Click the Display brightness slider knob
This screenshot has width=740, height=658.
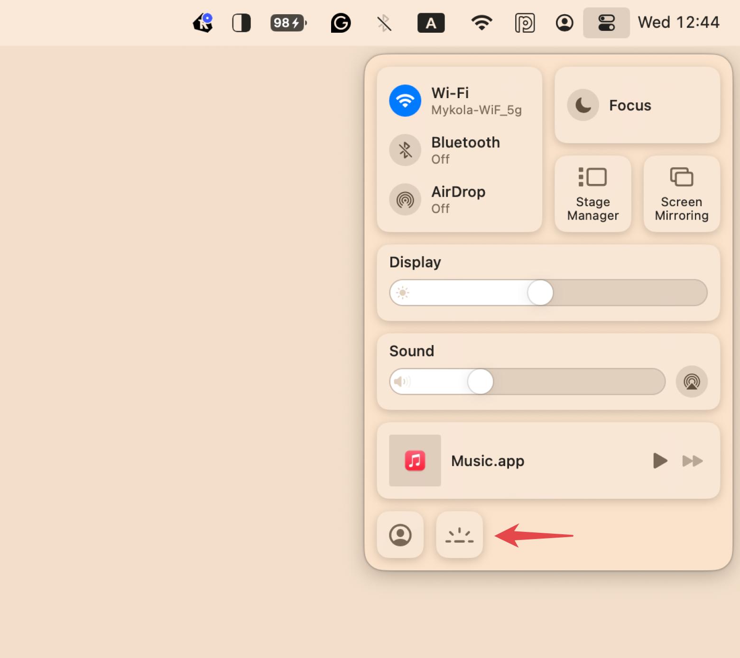click(540, 292)
